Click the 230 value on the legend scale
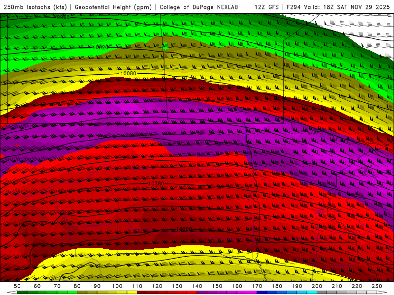This screenshot has width=394, height=295. click(377, 286)
